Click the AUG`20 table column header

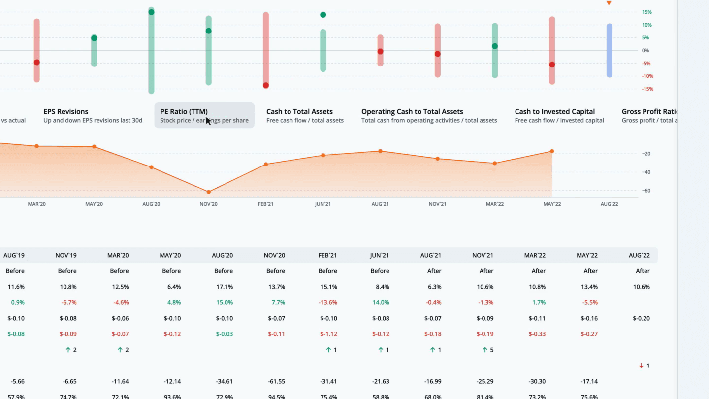tap(224, 255)
